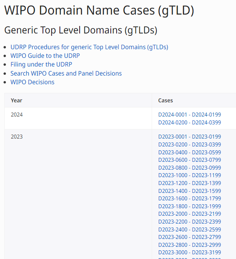Open cases D2023-1000 - D2023-1199
236x259 pixels.
[190, 175]
